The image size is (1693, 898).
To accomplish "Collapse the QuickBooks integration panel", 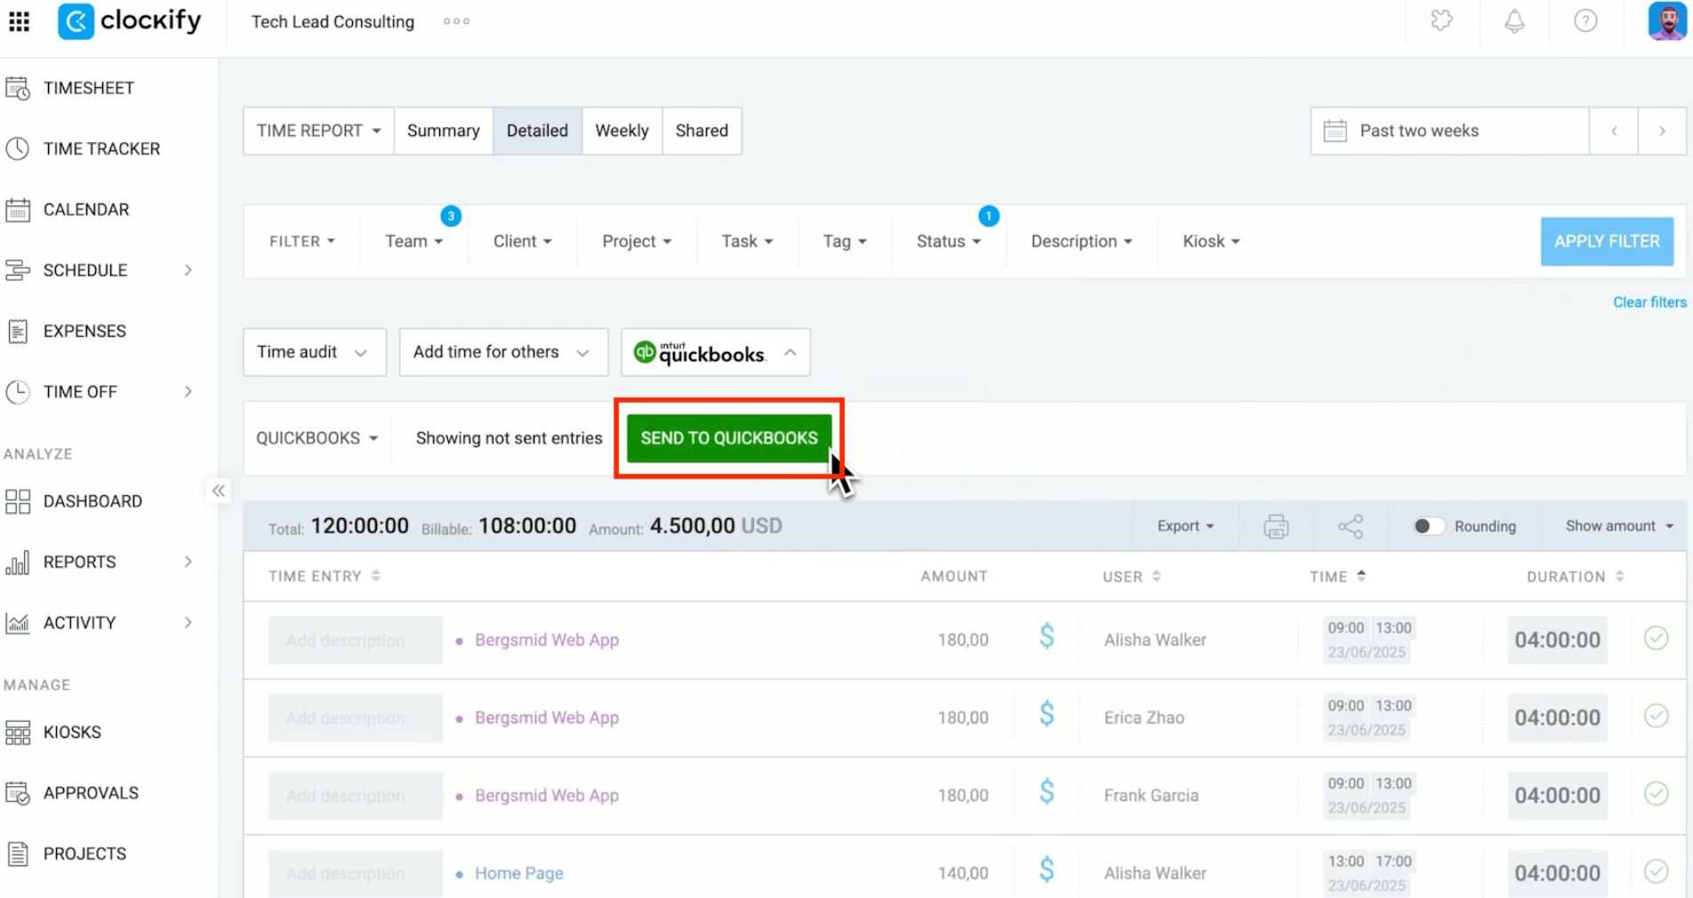I will click(x=790, y=352).
